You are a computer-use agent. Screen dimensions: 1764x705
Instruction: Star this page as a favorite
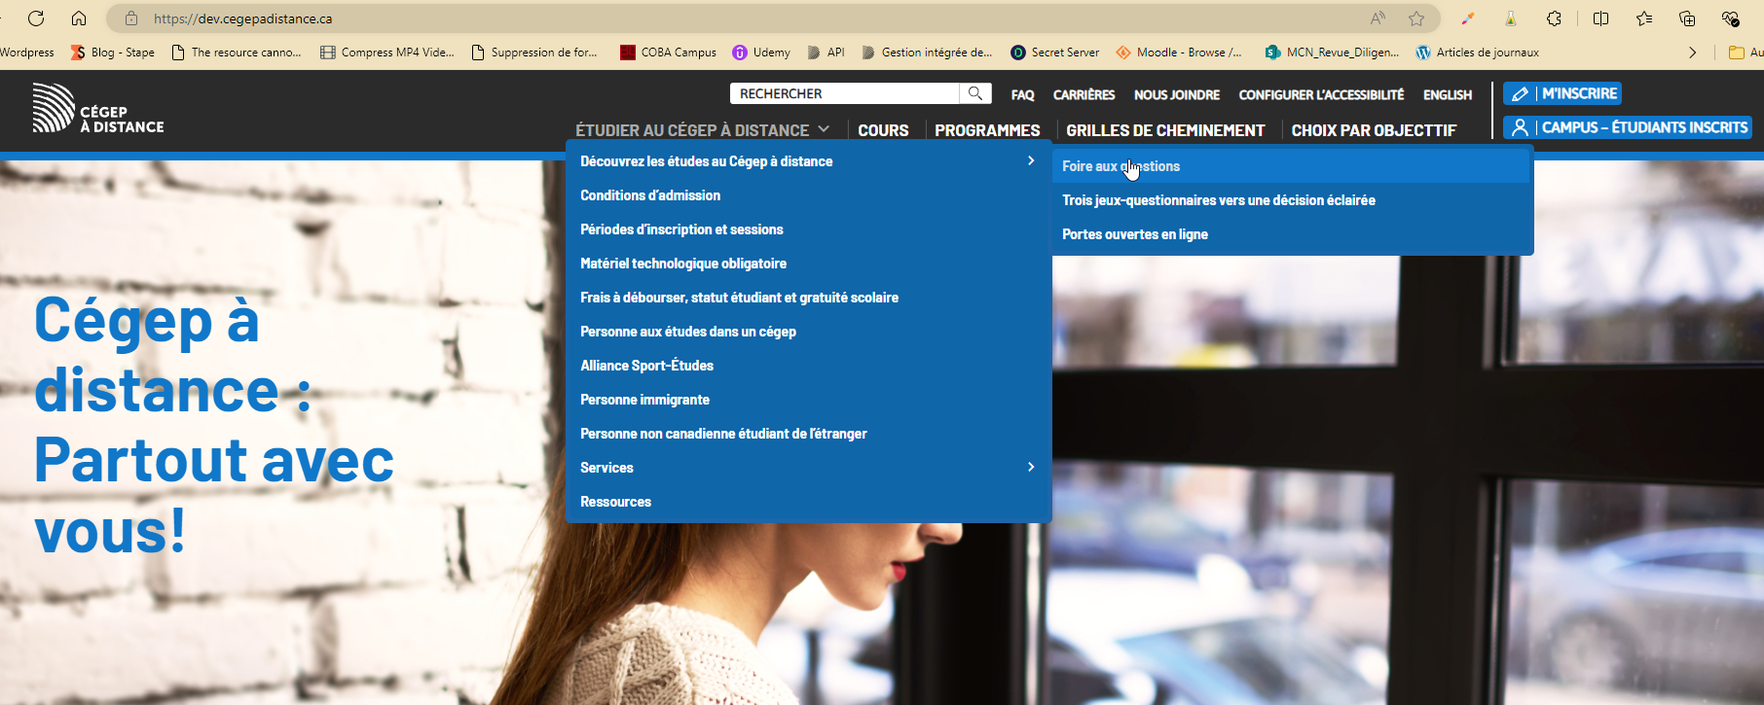[1416, 18]
